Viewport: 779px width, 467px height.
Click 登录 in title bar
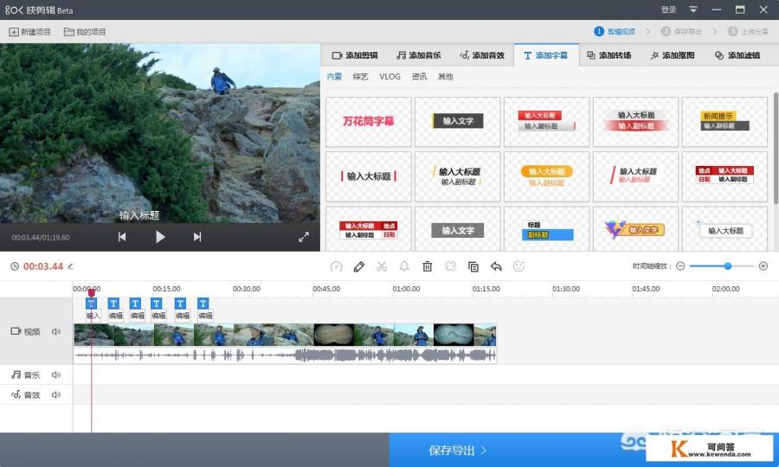pyautogui.click(x=669, y=10)
